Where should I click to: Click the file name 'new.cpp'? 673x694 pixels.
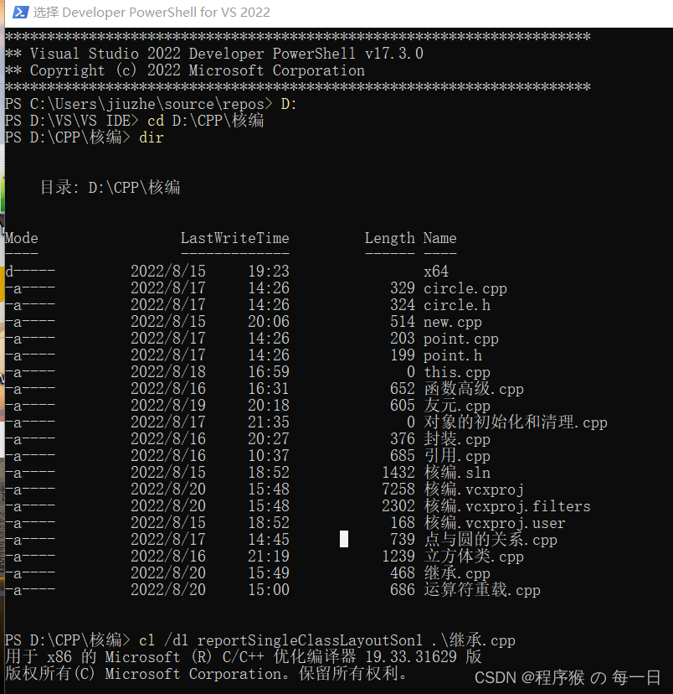click(x=453, y=322)
